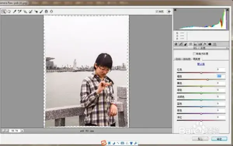Open the Effects (fx) panel icon
The height and width of the screenshot is (146, 233).
205,44
